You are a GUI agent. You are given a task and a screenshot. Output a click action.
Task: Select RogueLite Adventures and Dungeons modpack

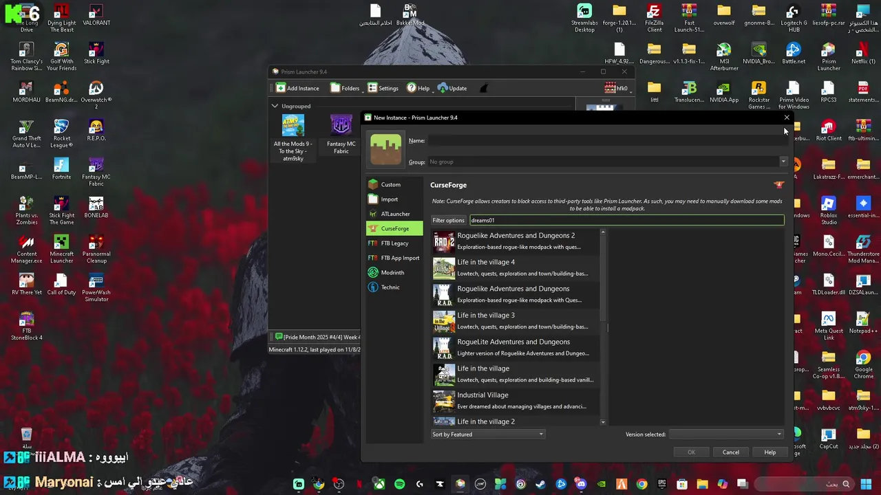(x=516, y=348)
